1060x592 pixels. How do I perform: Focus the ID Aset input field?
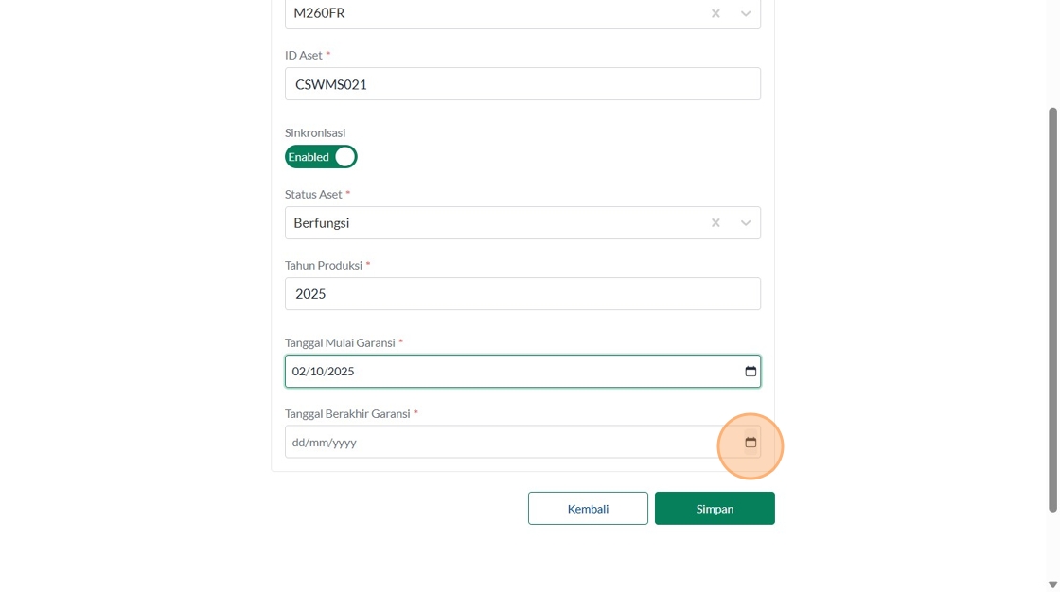pos(522,84)
